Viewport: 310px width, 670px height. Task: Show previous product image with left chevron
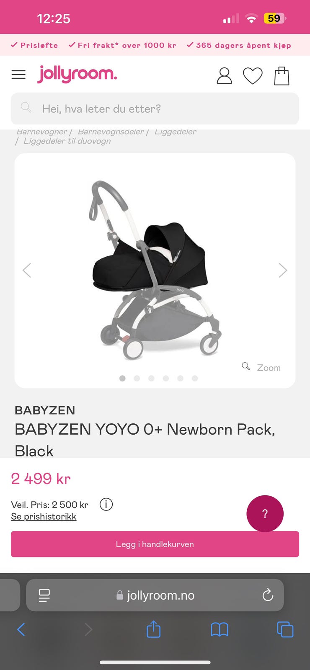[x=27, y=270]
